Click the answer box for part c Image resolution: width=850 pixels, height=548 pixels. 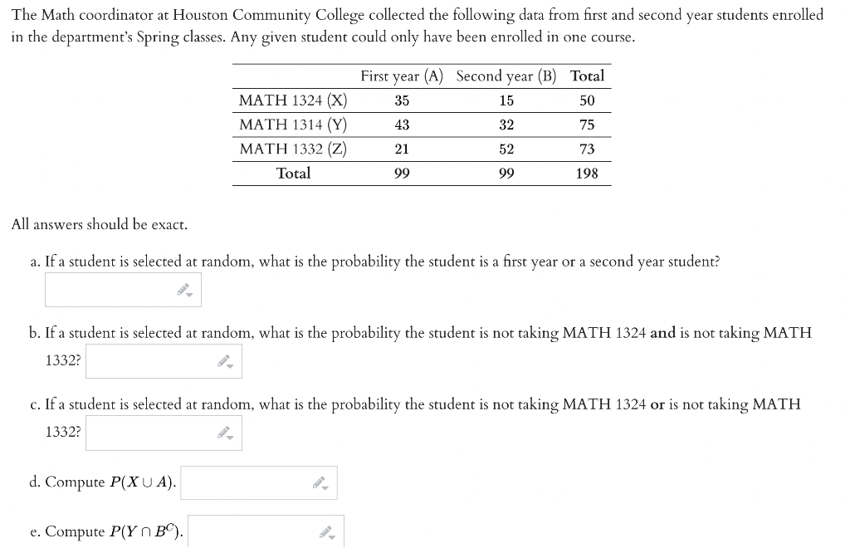pyautogui.click(x=149, y=433)
